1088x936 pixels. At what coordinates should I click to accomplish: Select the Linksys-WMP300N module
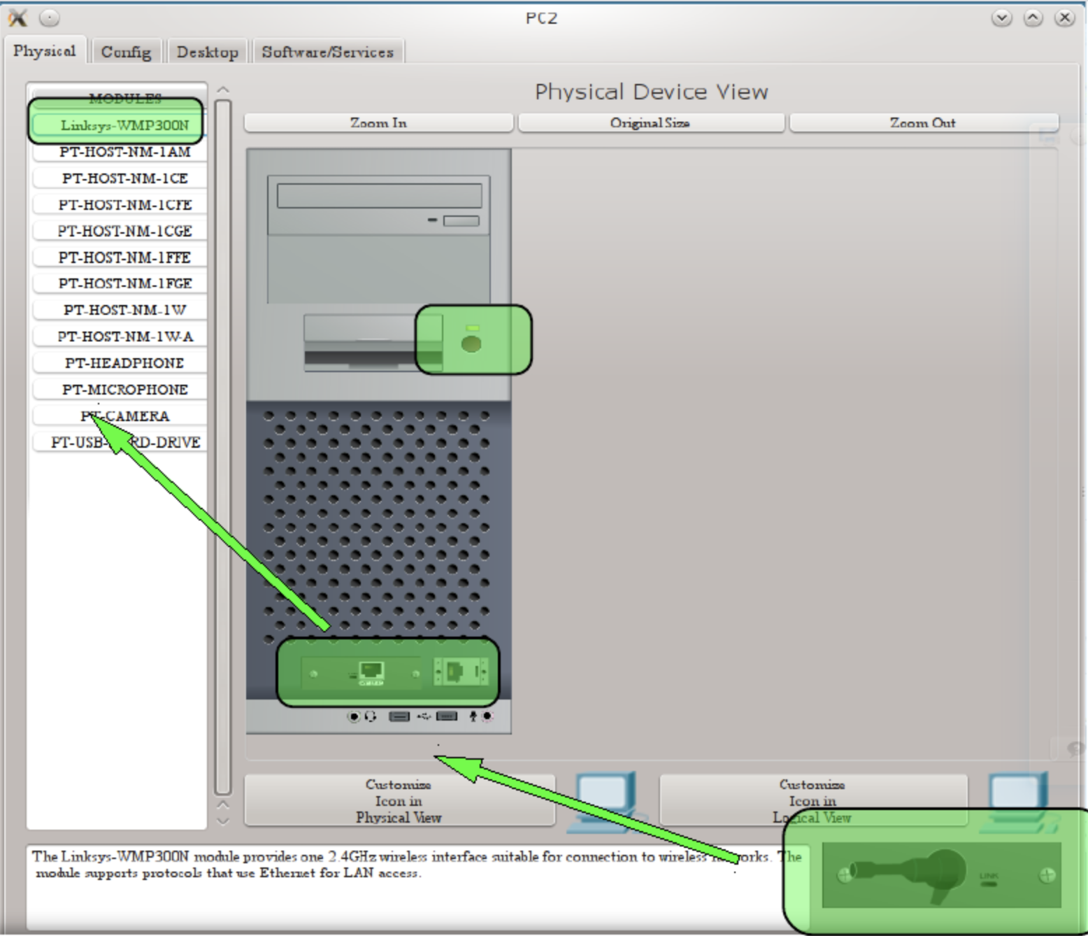(x=120, y=125)
